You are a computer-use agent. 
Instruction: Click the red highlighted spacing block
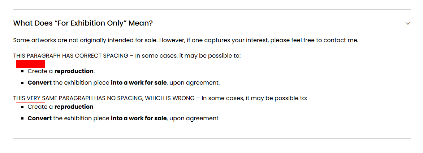click(30, 64)
